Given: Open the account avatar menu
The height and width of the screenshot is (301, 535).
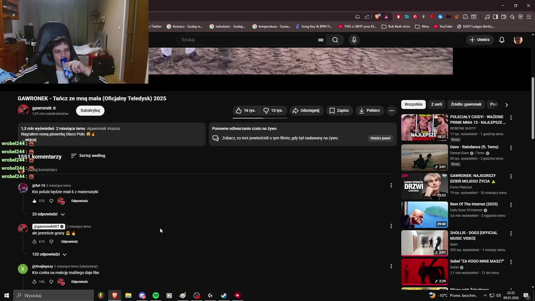Looking at the screenshot, I should (x=518, y=40).
